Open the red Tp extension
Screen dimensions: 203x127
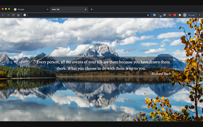(170, 15)
